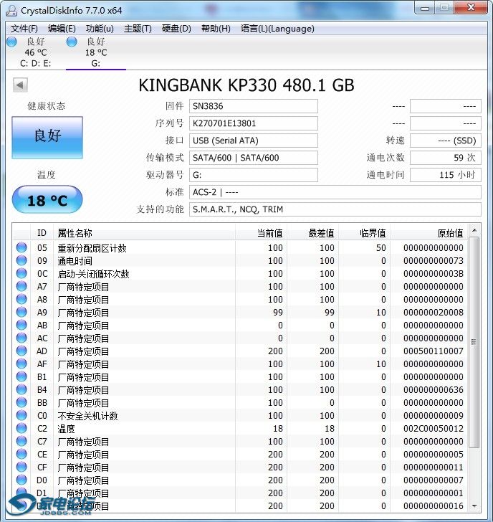Click the status orb for attribute CF

21,467
